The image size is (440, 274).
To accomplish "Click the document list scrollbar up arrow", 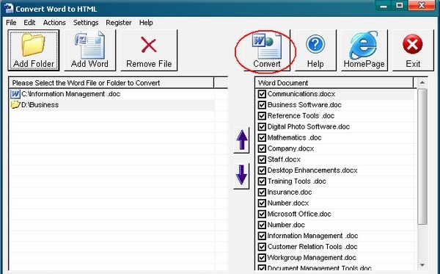I will (422, 82).
